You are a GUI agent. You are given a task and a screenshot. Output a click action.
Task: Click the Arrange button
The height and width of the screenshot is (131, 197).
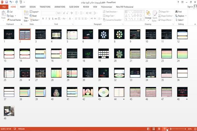coord(148,16)
